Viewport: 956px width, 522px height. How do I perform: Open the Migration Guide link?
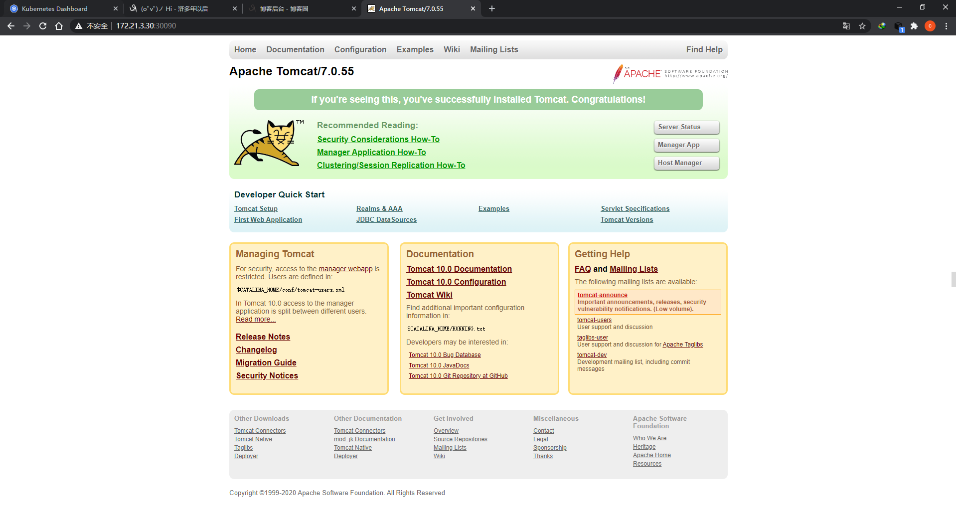point(266,363)
